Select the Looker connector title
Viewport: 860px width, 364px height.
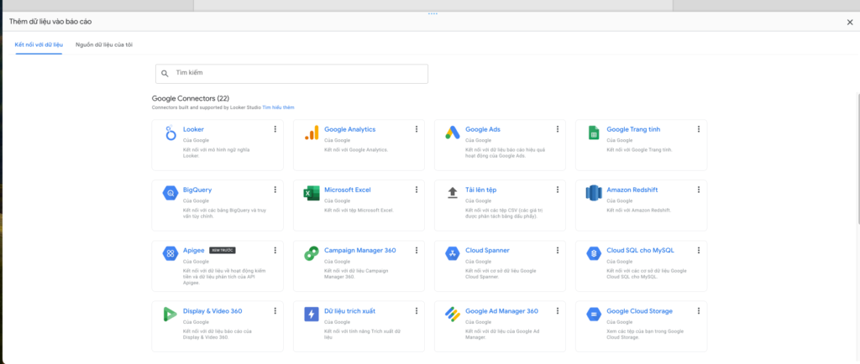click(x=194, y=129)
